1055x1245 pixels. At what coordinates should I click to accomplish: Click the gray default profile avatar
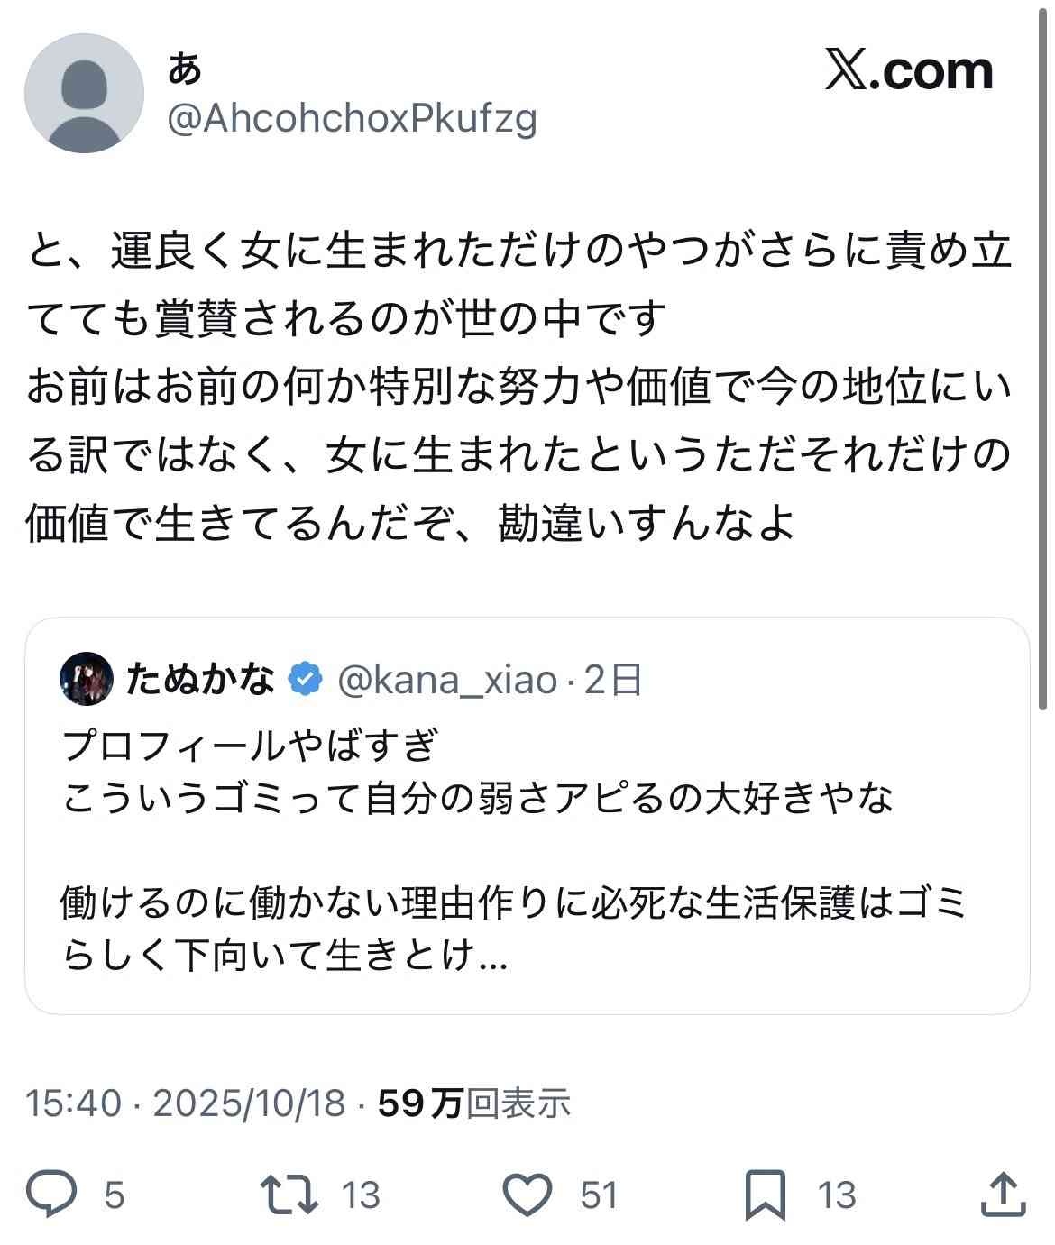pos(84,93)
